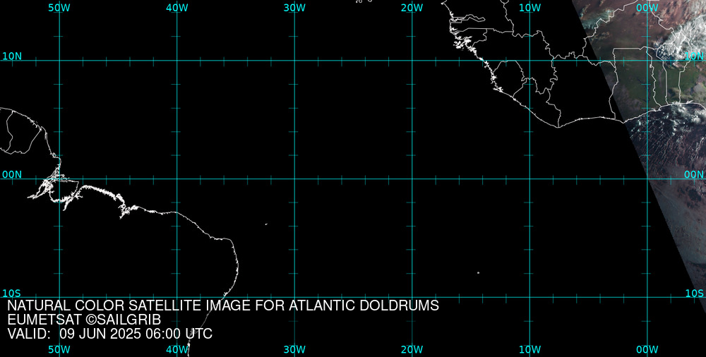This screenshot has width=706, height=357.
Task: Pick the '30W' label along the bottom edge
Action: (295, 350)
